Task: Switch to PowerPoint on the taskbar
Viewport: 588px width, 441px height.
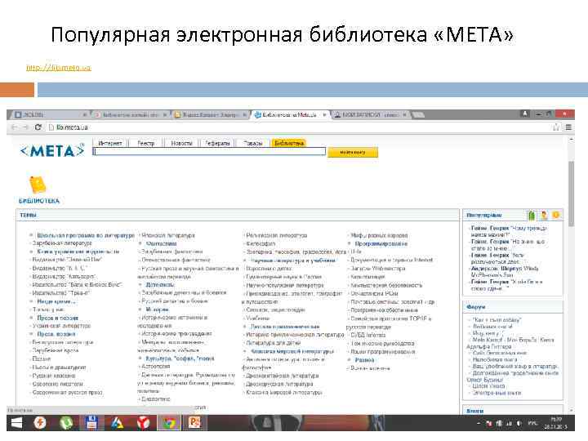Action: point(194,423)
